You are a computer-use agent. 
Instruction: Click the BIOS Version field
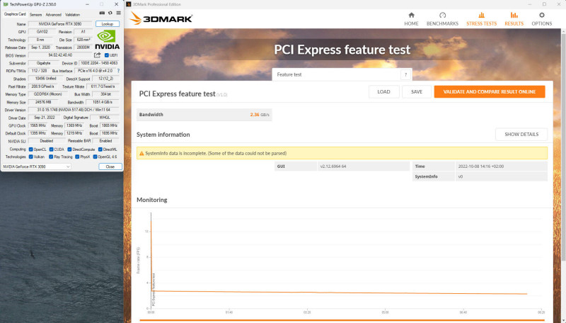[x=60, y=55]
